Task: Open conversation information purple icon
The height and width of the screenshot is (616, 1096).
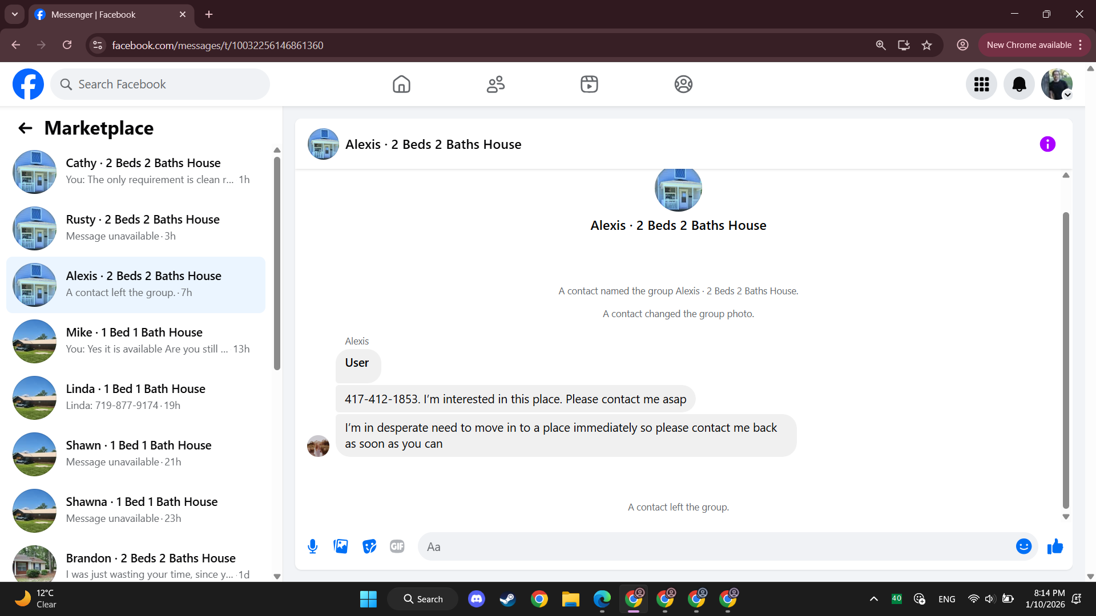Action: (x=1047, y=144)
